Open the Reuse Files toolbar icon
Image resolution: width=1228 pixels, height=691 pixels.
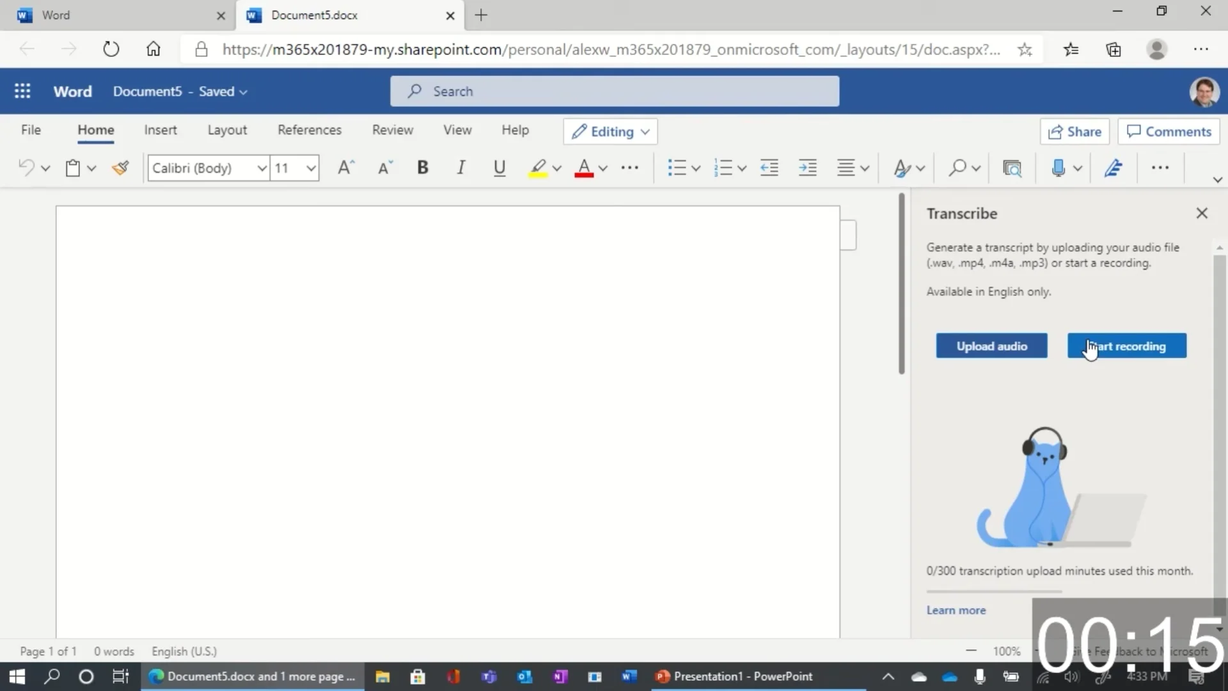click(x=1012, y=168)
